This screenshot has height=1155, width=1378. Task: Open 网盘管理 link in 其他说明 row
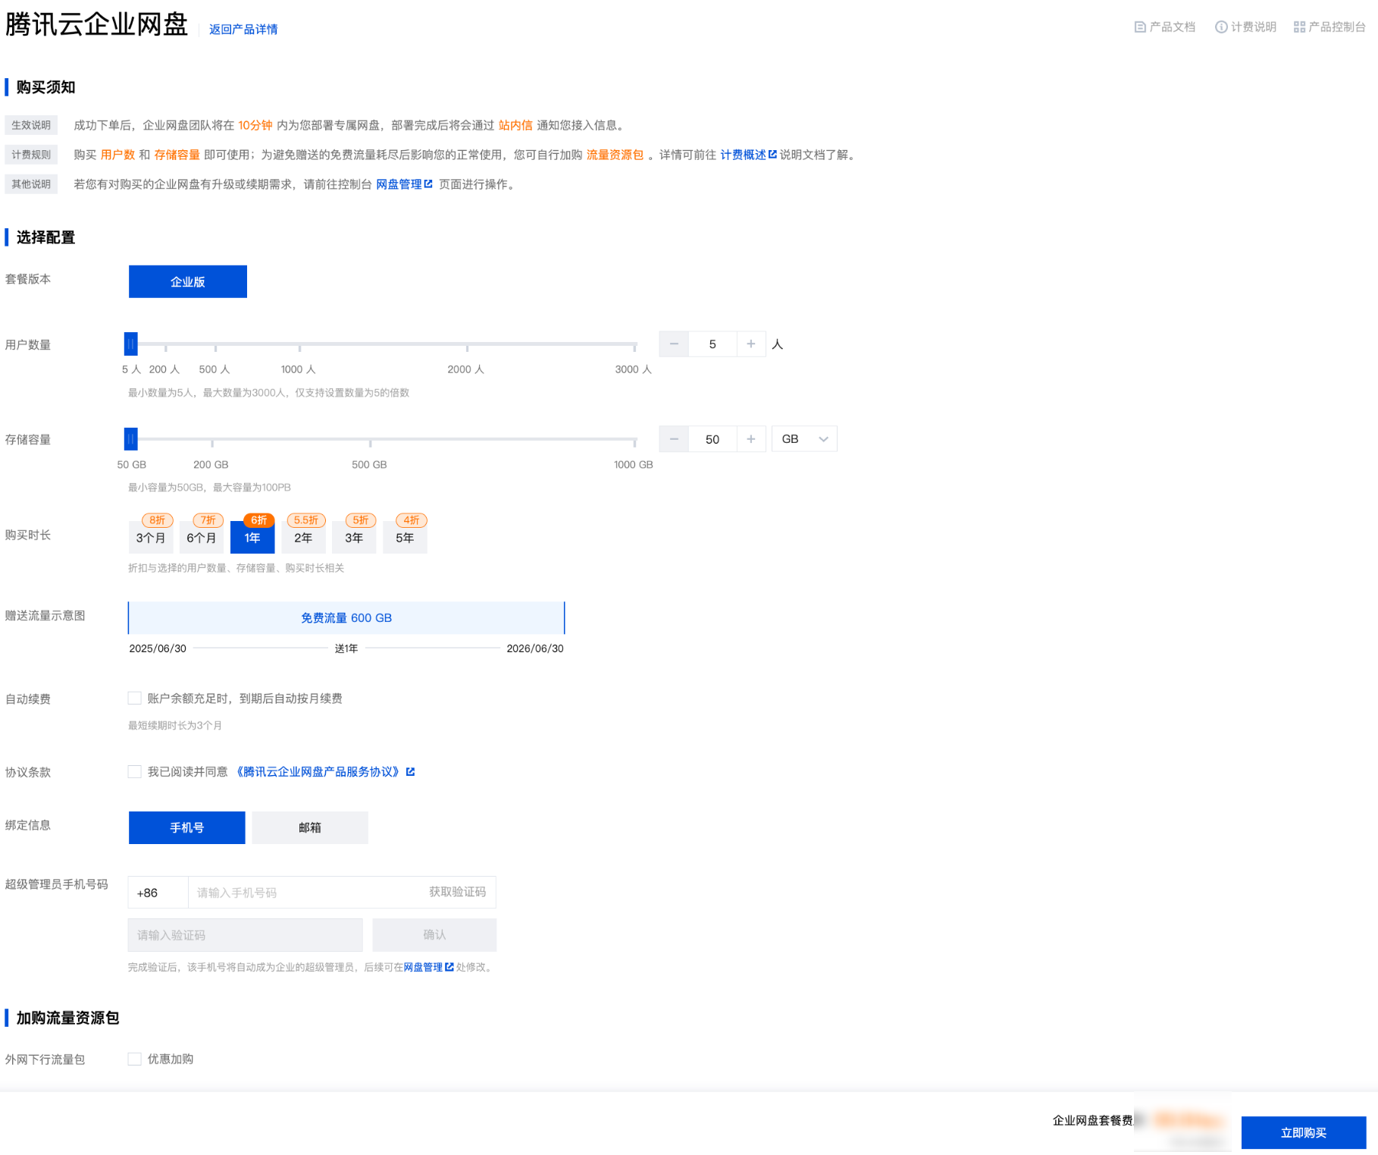click(x=404, y=184)
